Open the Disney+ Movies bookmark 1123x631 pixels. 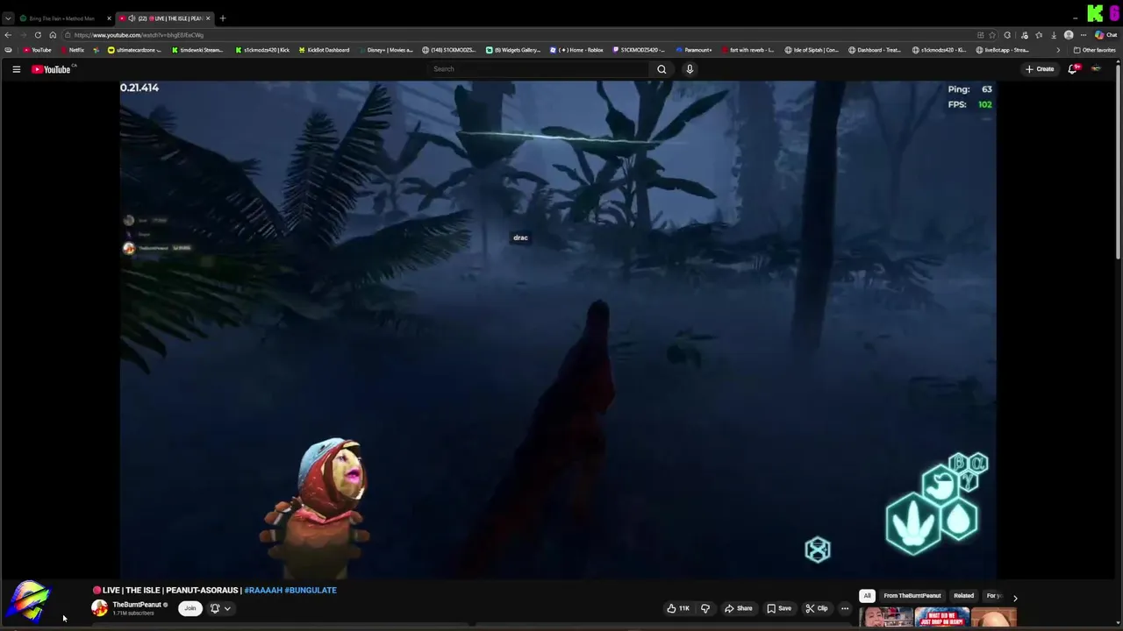(x=385, y=50)
